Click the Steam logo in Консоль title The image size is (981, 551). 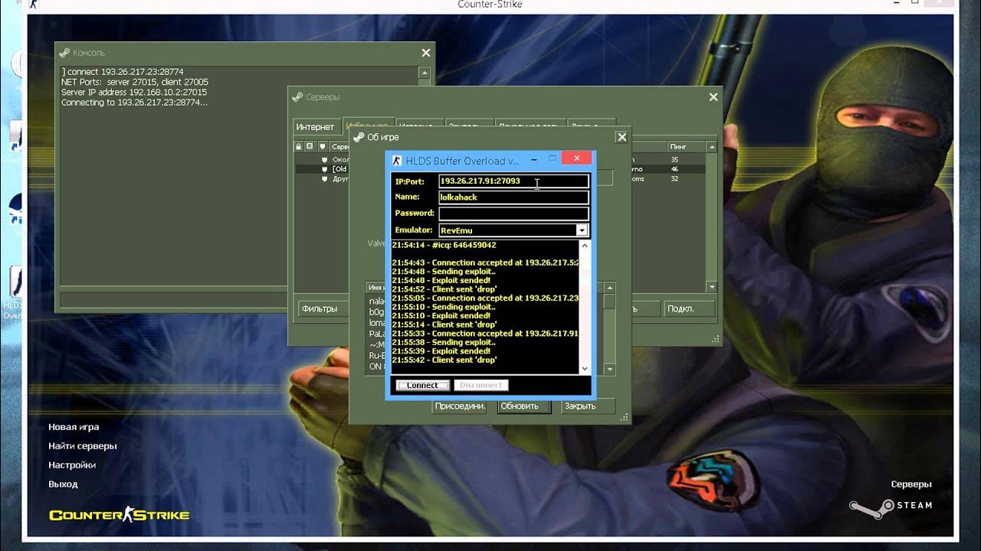pos(64,53)
